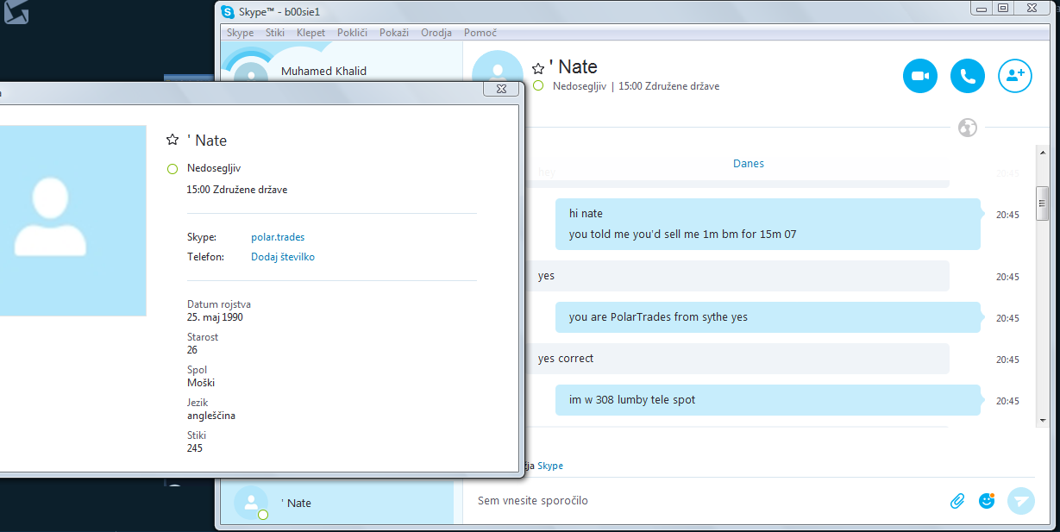Image resolution: width=1060 pixels, height=532 pixels.
Task: Click the language value angleščina
Action: (211, 416)
